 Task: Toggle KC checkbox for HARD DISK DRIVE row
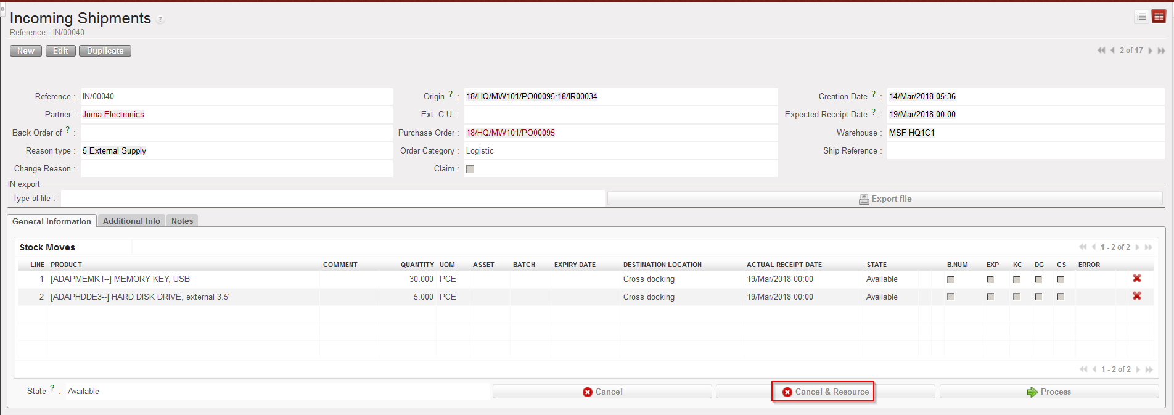point(1017,297)
